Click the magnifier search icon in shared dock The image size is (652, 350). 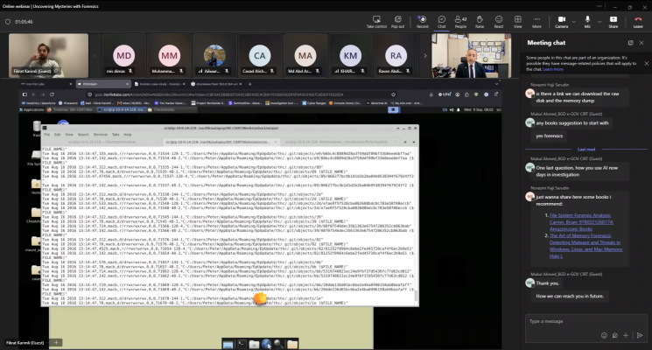279,344
